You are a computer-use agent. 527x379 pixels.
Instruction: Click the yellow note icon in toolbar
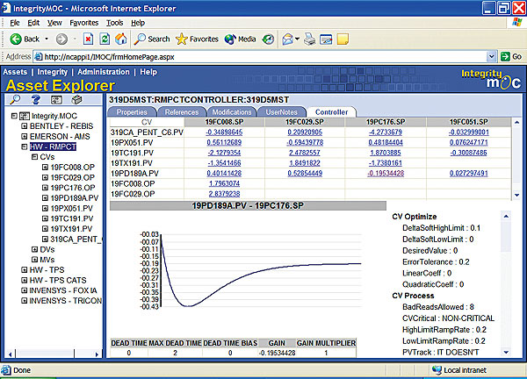point(343,39)
